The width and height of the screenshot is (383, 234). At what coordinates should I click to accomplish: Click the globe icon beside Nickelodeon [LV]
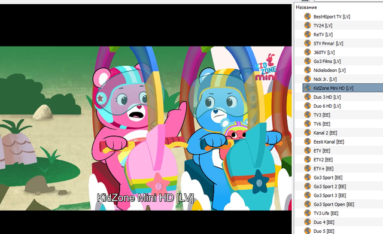click(x=307, y=70)
